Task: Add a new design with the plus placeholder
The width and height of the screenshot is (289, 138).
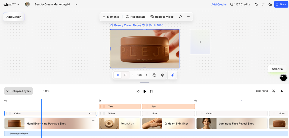Action: (200, 42)
